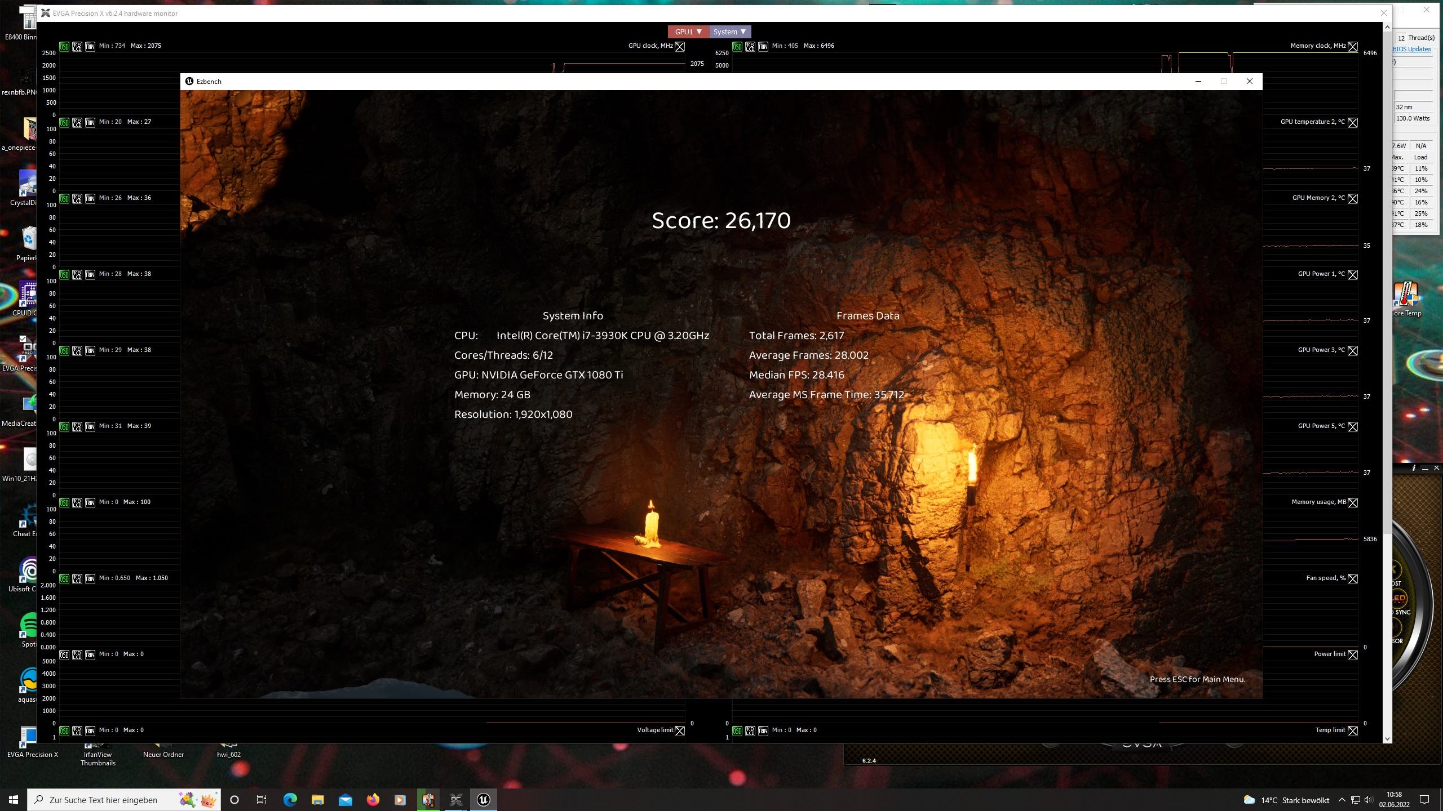Click KB LCD icon on Min 20 Max 27 graph
The image size is (1443, 811).
pyautogui.click(x=77, y=122)
